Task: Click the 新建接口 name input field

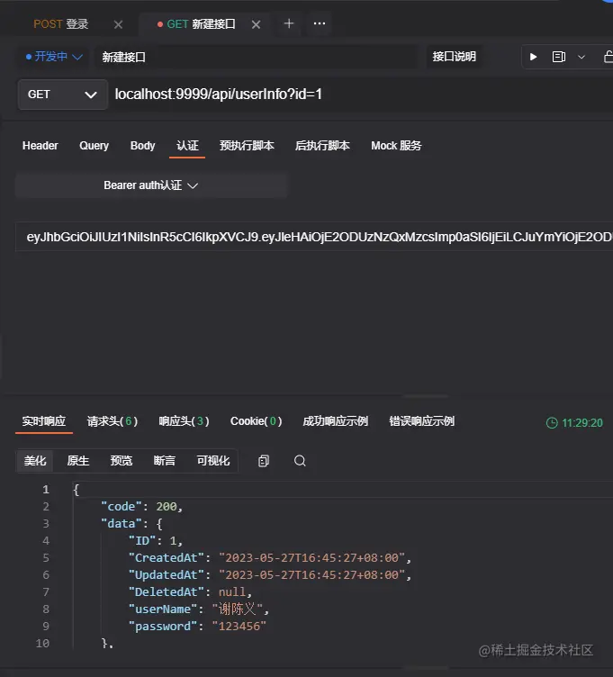Action: click(257, 57)
